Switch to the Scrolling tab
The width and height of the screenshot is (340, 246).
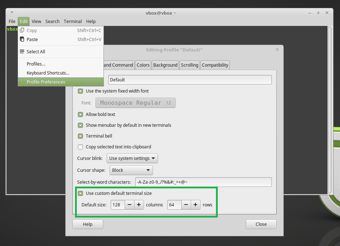tap(190, 65)
